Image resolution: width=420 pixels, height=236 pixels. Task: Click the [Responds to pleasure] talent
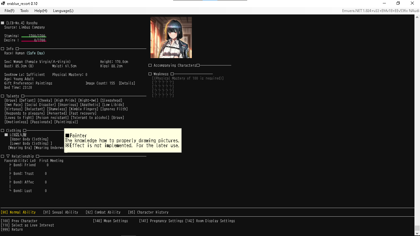[25, 113]
